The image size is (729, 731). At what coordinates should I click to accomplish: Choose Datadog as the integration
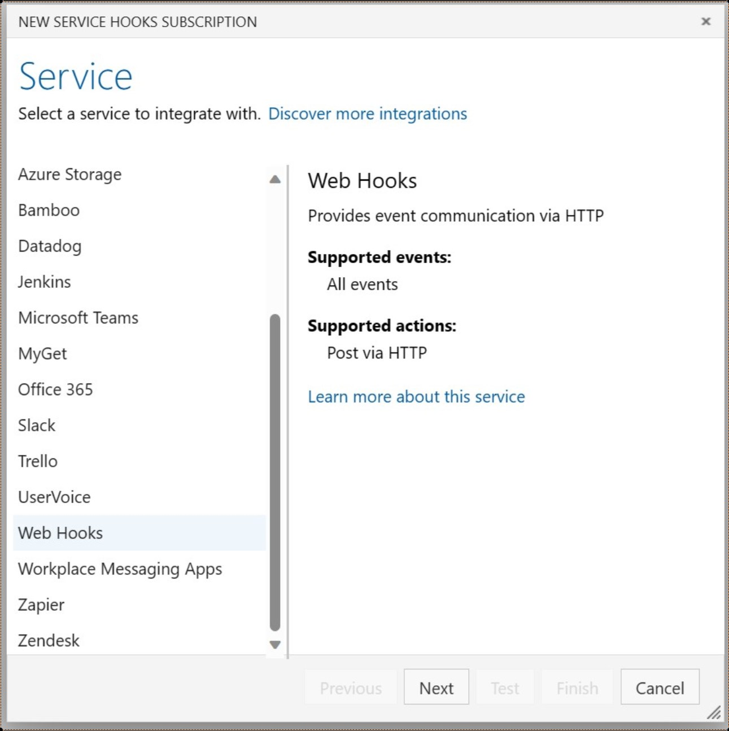click(50, 246)
